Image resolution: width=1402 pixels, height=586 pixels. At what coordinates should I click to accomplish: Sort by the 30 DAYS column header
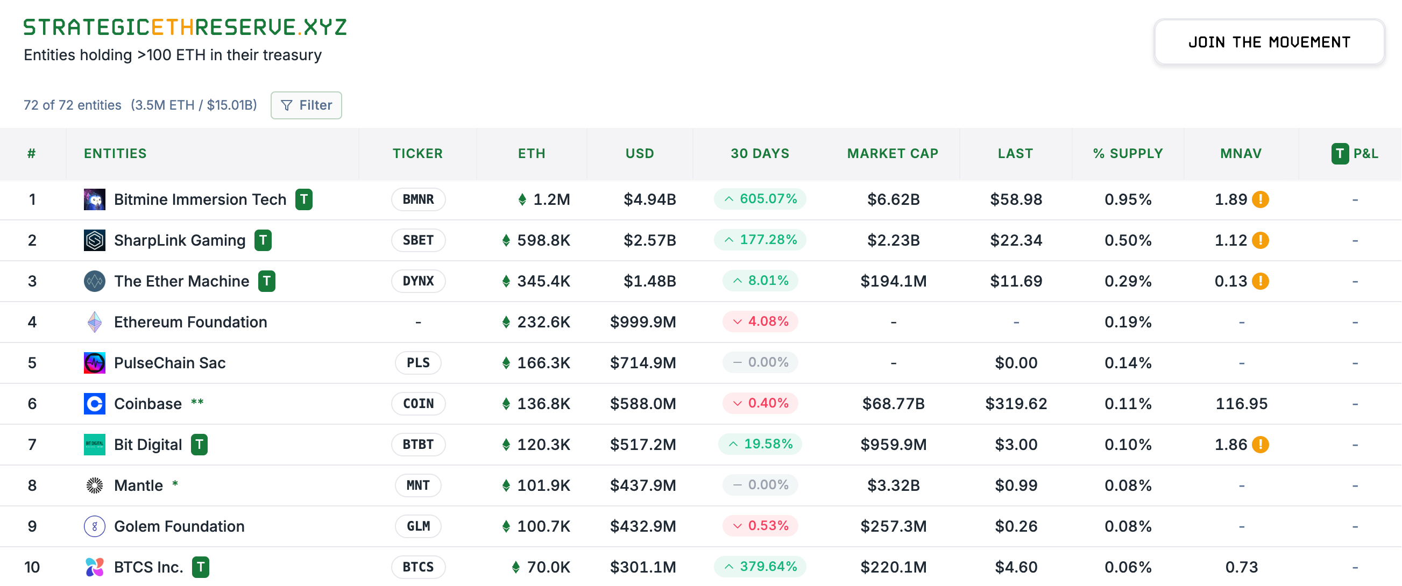[760, 153]
